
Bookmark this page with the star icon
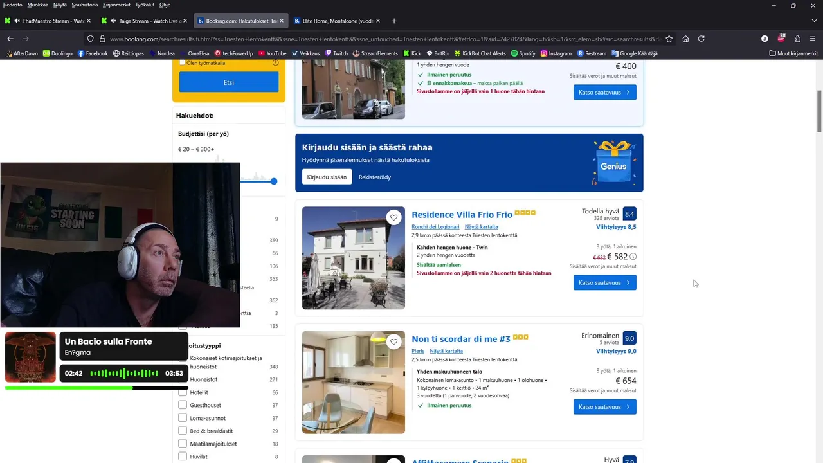click(x=669, y=39)
